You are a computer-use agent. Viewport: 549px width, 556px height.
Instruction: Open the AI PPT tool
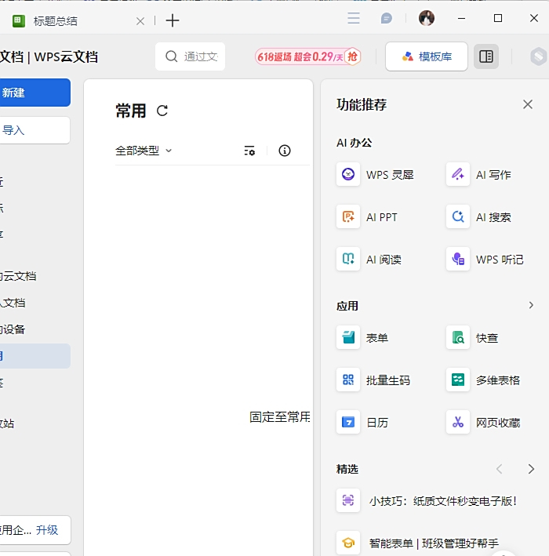[348, 216]
